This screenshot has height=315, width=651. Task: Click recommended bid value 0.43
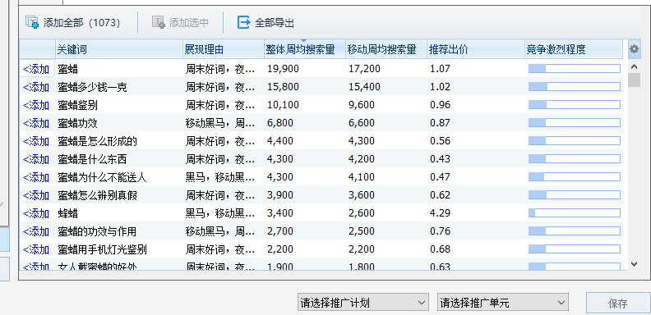pos(440,159)
